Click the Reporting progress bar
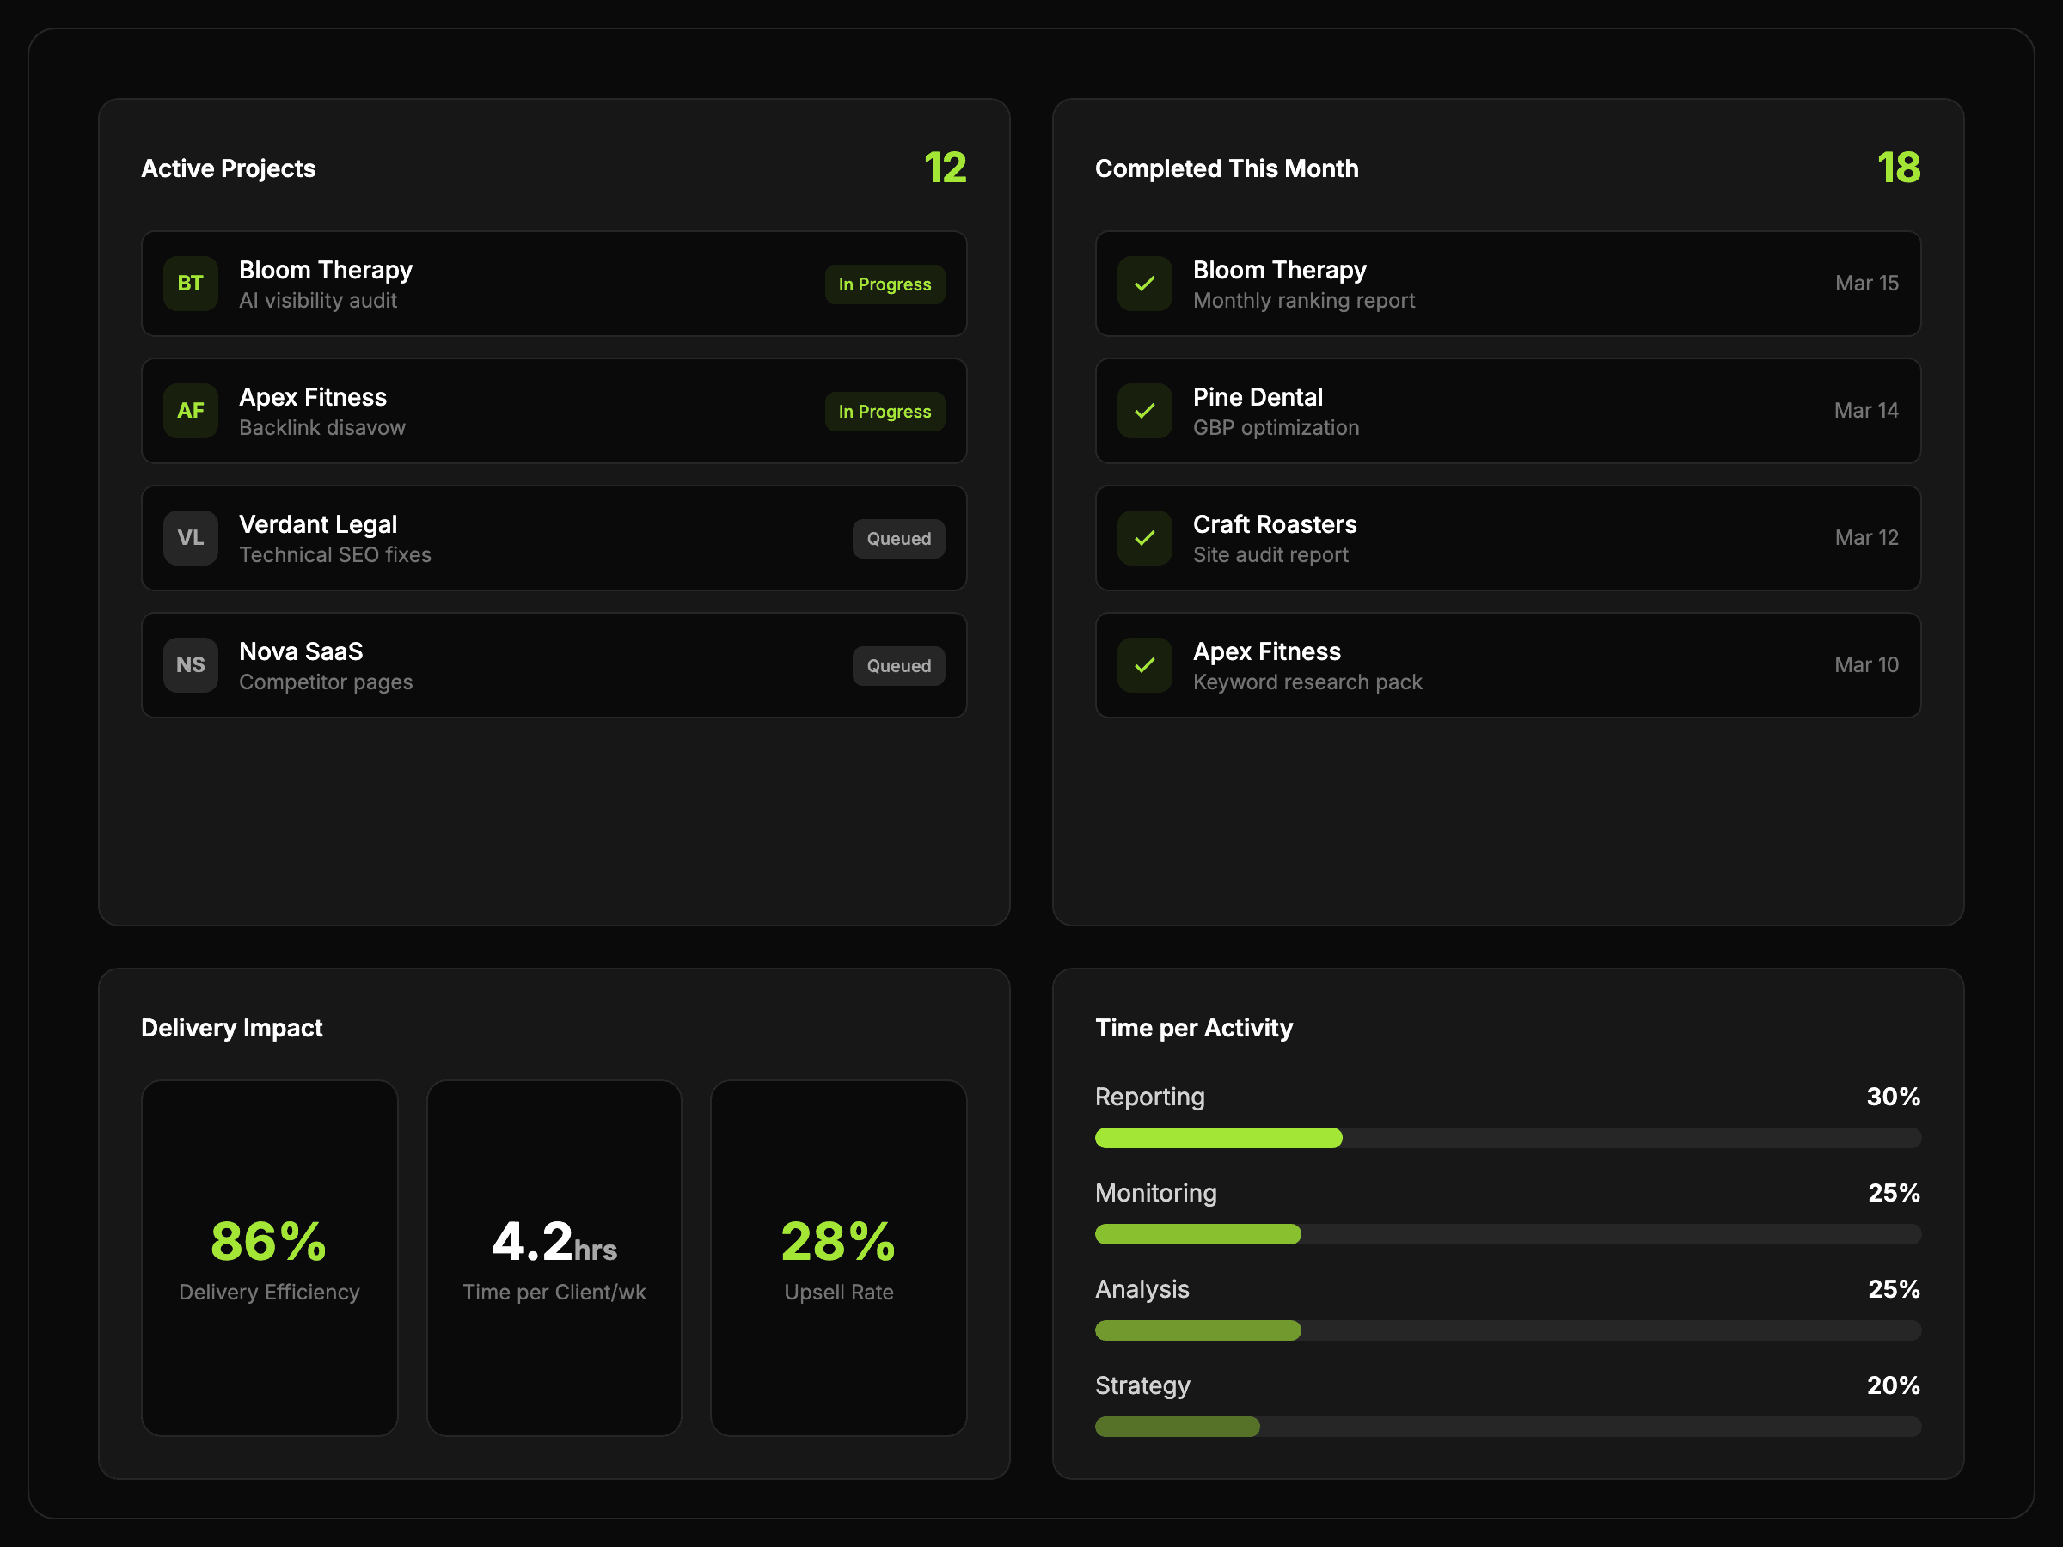Screen dimensions: 2063x1547 [1507, 1138]
